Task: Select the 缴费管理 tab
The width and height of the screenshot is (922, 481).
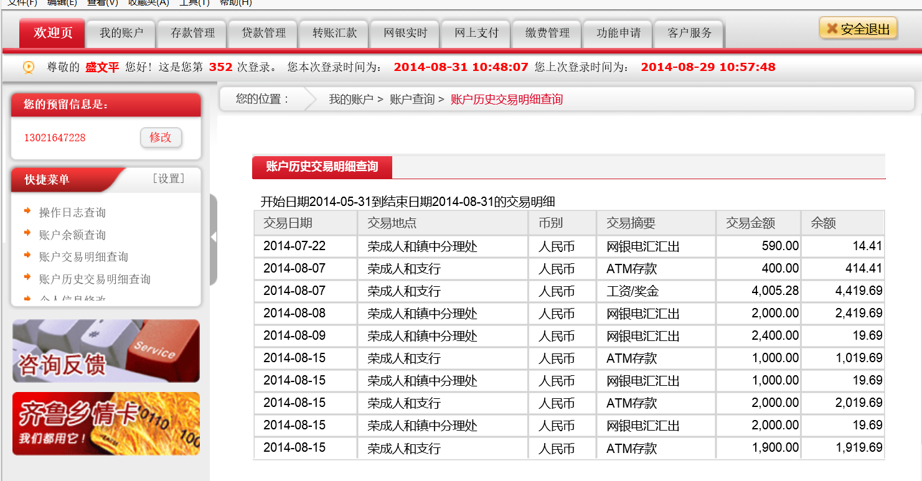Action: (547, 34)
